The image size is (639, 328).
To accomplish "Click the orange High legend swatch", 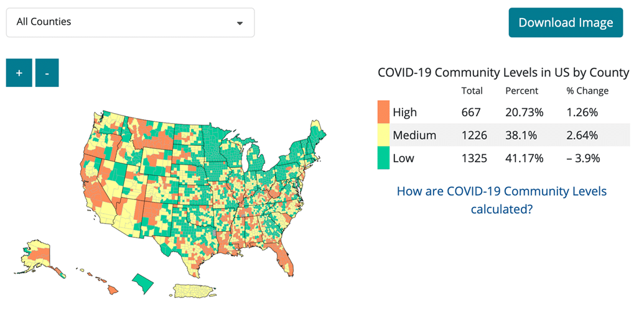I will pyautogui.click(x=383, y=112).
